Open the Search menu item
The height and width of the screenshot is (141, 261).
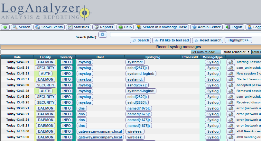pyautogui.click(x=22, y=27)
